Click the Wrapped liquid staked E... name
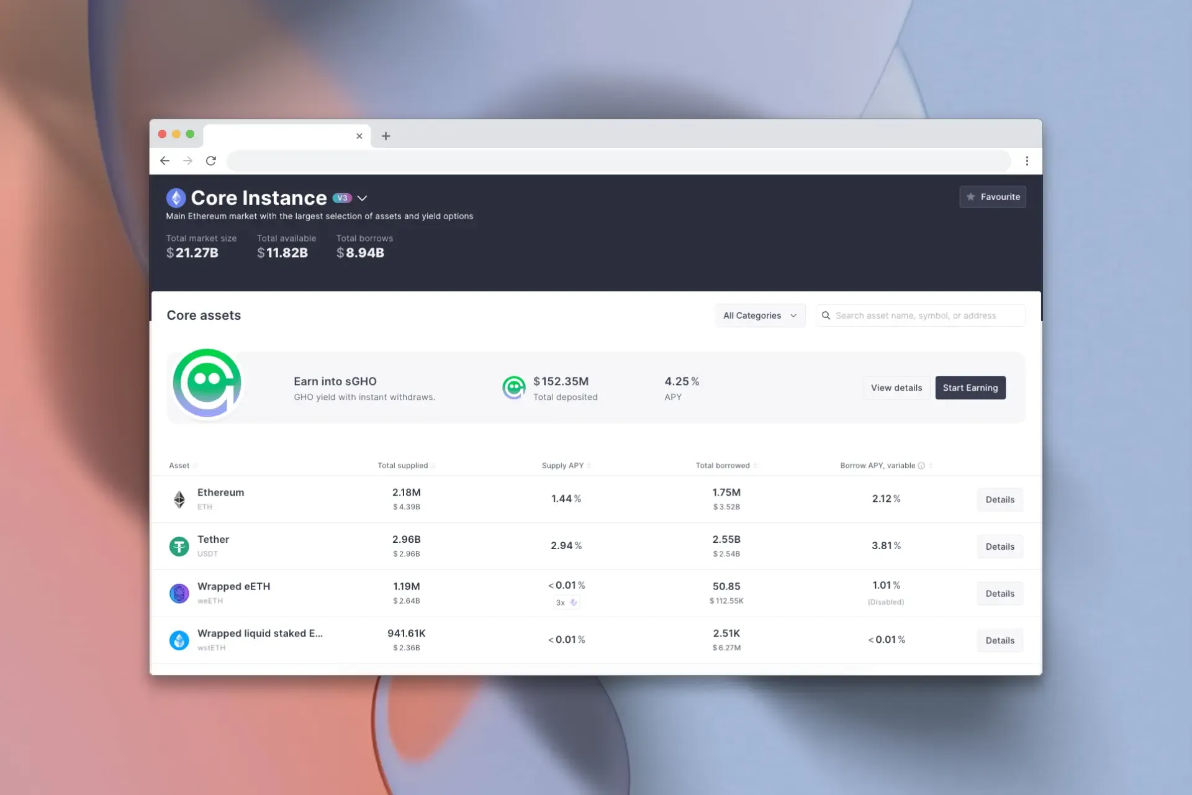 [260, 634]
